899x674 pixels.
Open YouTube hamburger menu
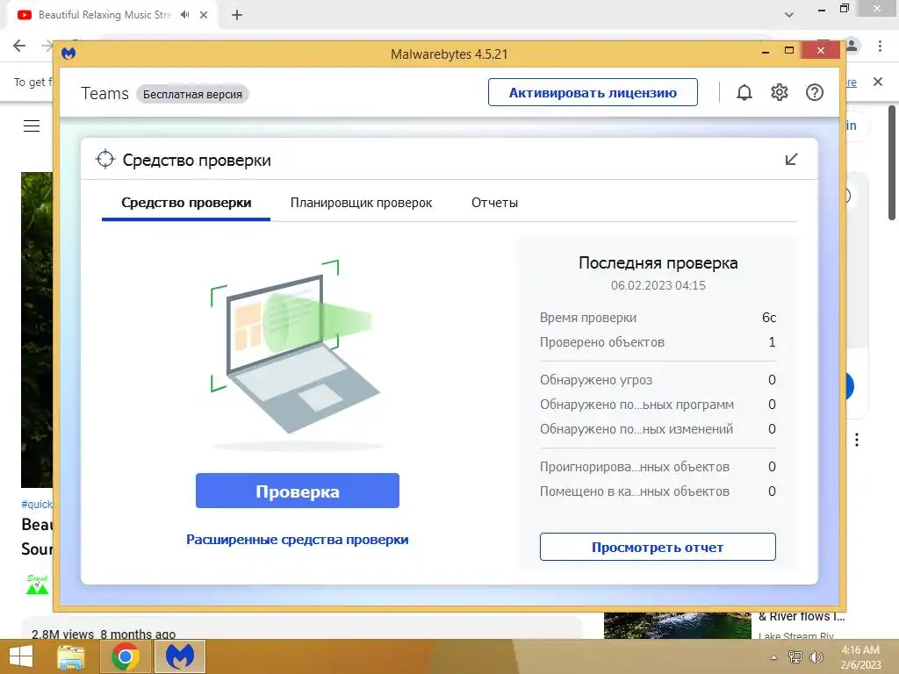(32, 125)
